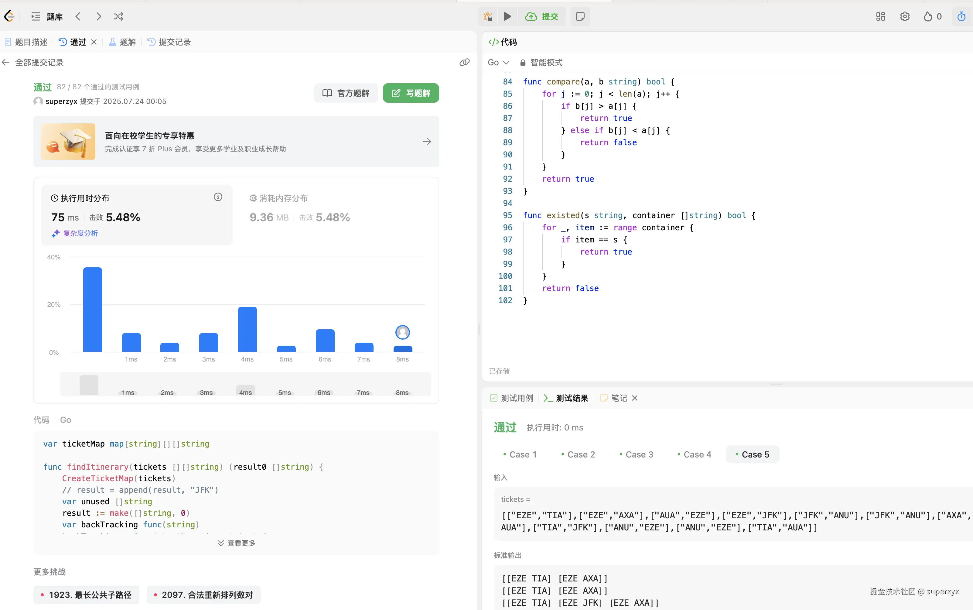Open the Go language dropdown
The height and width of the screenshot is (610, 973).
pyautogui.click(x=498, y=63)
